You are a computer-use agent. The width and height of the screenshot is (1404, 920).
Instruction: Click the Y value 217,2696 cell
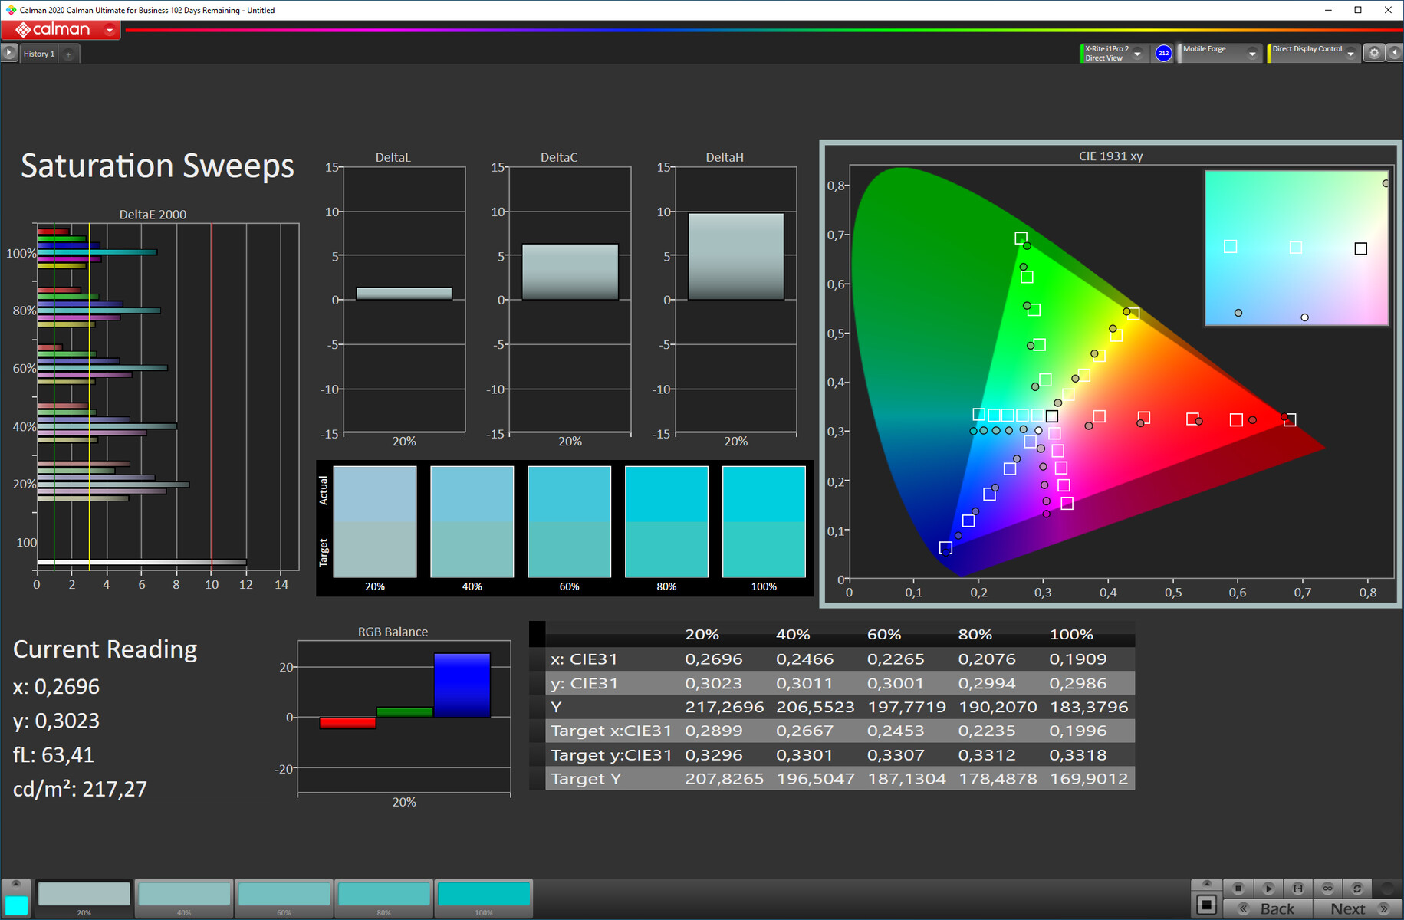click(725, 707)
